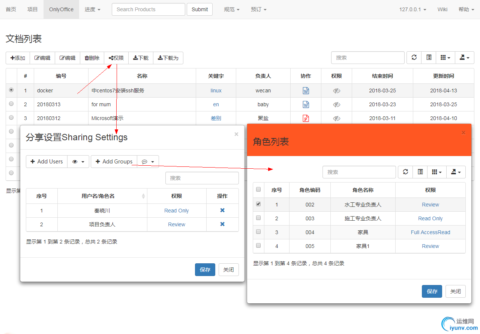480x334 pixels.
Task: Open the Word document icon for for mum row
Action: pyautogui.click(x=306, y=104)
